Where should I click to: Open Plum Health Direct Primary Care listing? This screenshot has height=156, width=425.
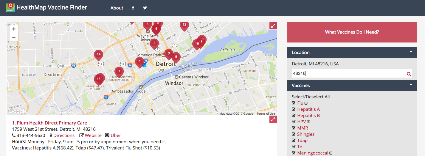pos(49,123)
